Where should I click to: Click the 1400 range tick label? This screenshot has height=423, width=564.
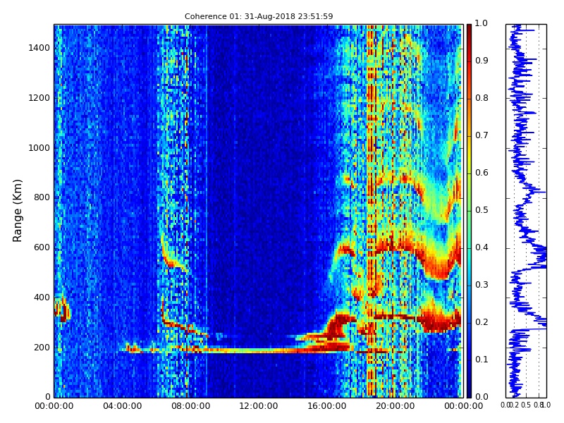tap(39, 48)
